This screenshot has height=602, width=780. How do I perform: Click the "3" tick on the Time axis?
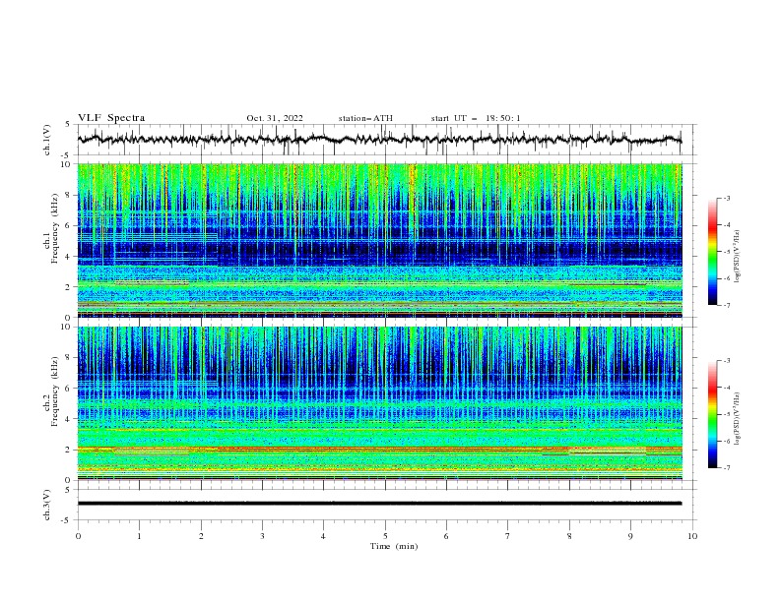262,536
